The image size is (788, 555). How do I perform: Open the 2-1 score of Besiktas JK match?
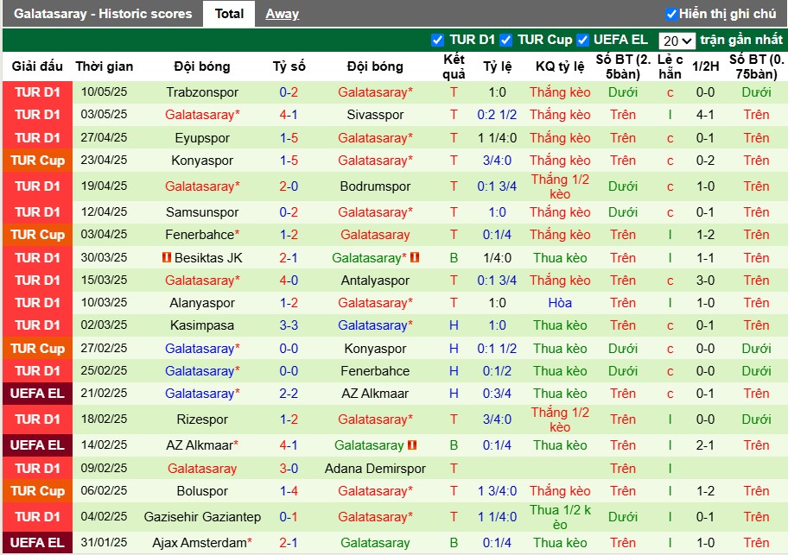pos(289,258)
